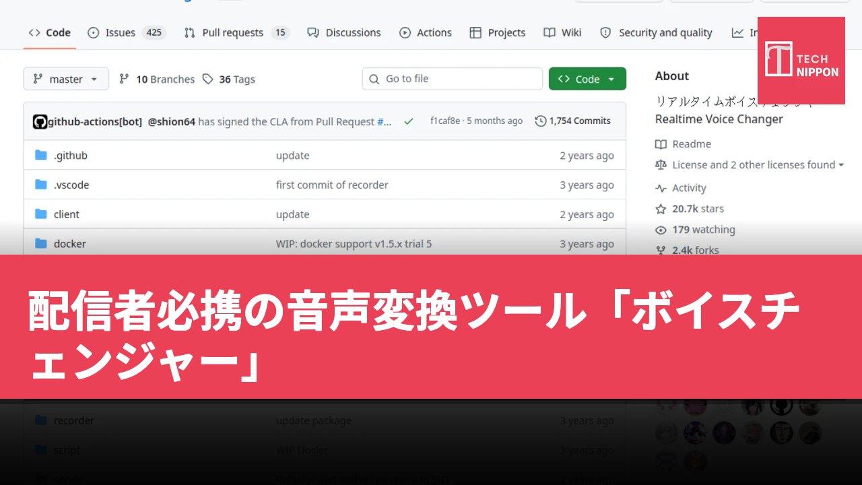862x485 pixels.
Task: View the 36 Tags list
Action: [229, 79]
